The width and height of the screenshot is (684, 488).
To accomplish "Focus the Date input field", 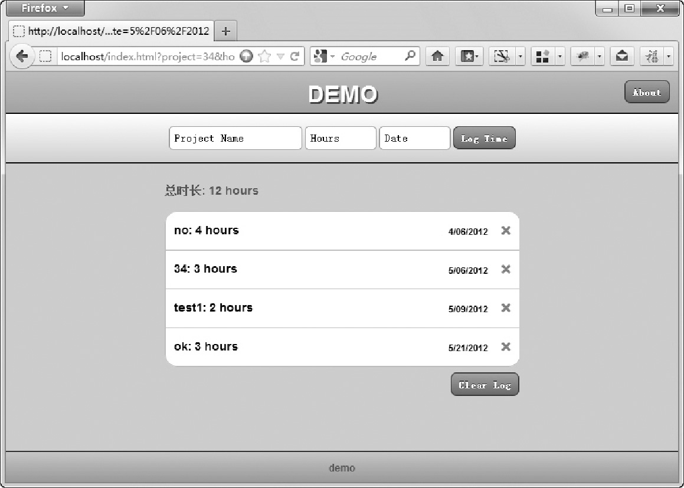I will point(415,138).
